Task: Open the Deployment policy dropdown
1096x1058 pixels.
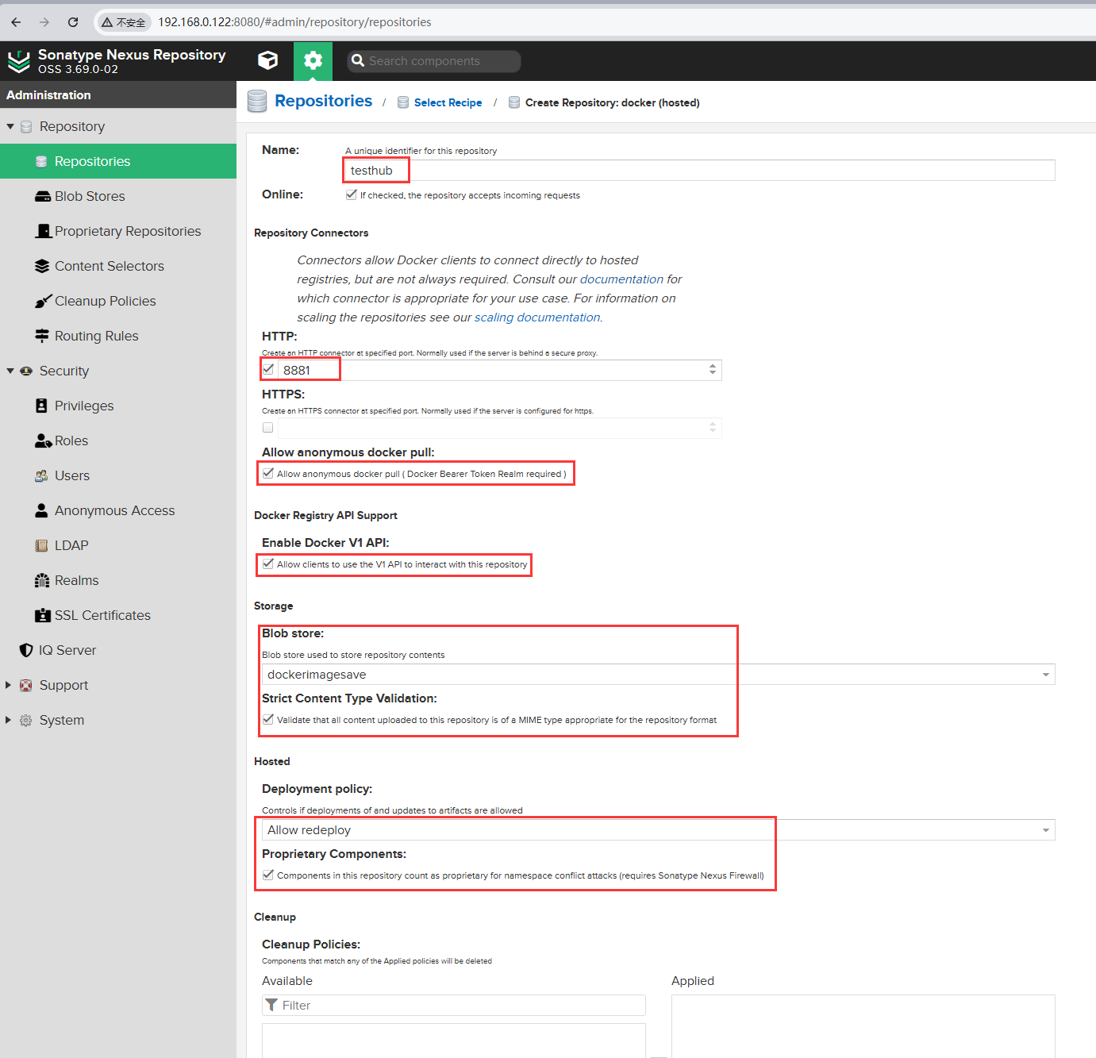Action: click(x=1046, y=830)
